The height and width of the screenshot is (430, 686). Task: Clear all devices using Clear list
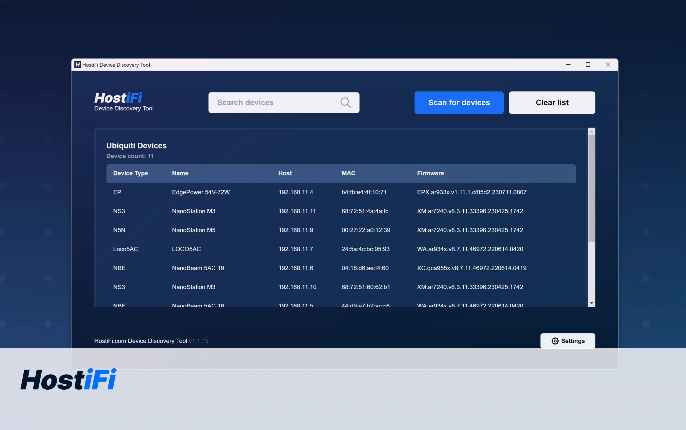(x=552, y=102)
